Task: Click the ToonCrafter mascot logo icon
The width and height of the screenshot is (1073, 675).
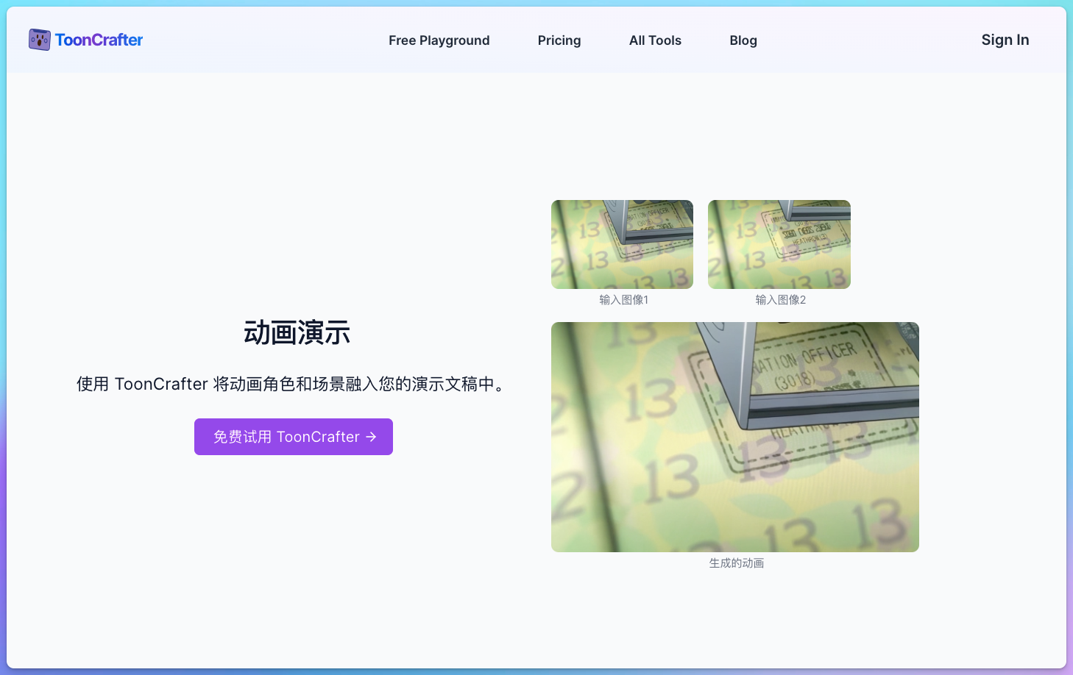Action: coord(39,40)
